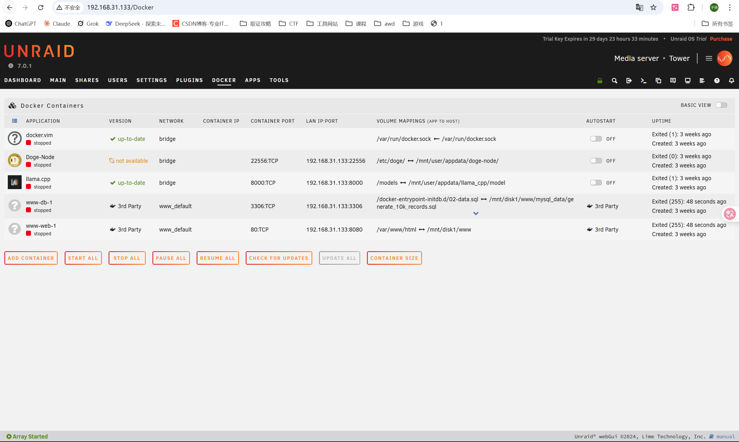Click the Resume All button
739x442 pixels.
point(218,258)
